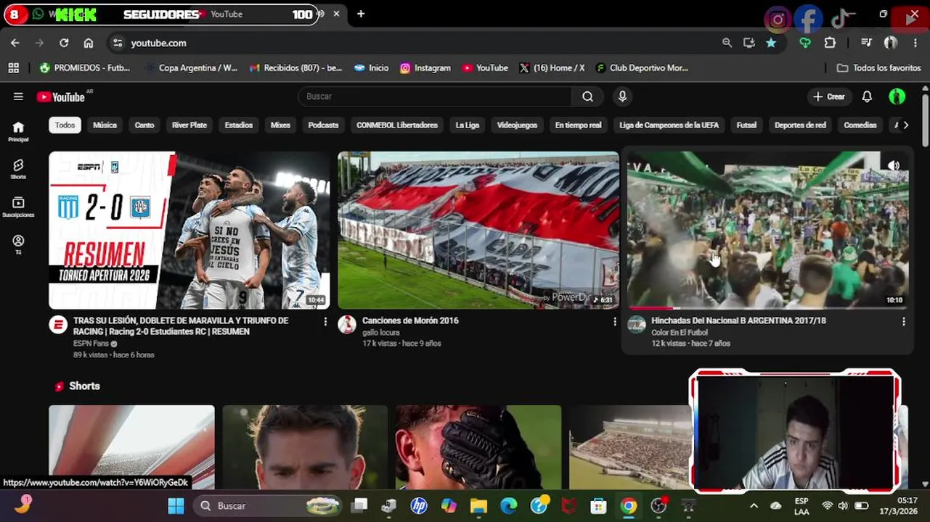Open the Chrome apps grid in bookmarks bar
The width and height of the screenshot is (930, 522).
[13, 67]
